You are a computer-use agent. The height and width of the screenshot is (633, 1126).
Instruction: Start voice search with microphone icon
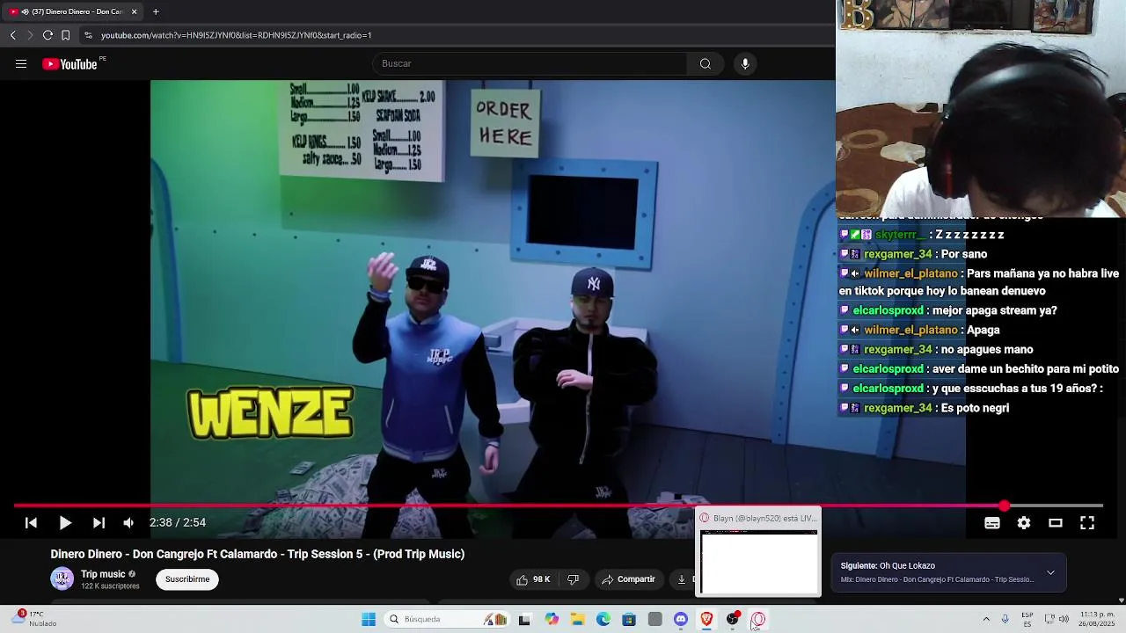745,63
